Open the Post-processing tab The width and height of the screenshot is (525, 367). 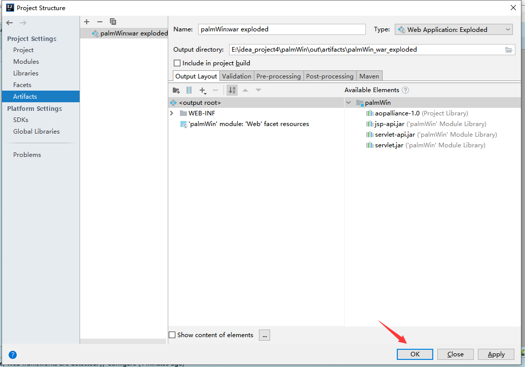tap(330, 76)
